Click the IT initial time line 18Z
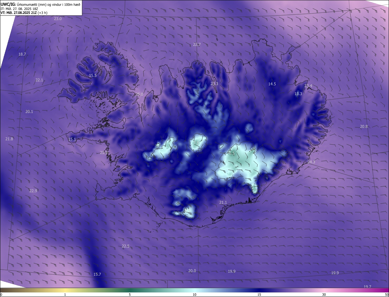The height and width of the screenshot is (297, 389). 19,9
